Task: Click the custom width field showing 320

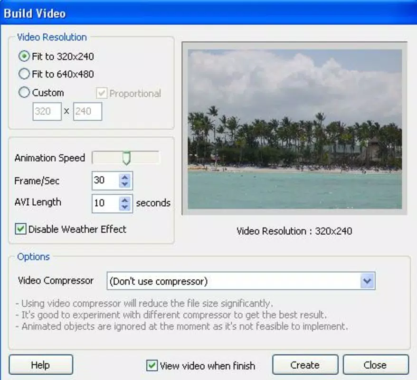Action: click(47, 112)
